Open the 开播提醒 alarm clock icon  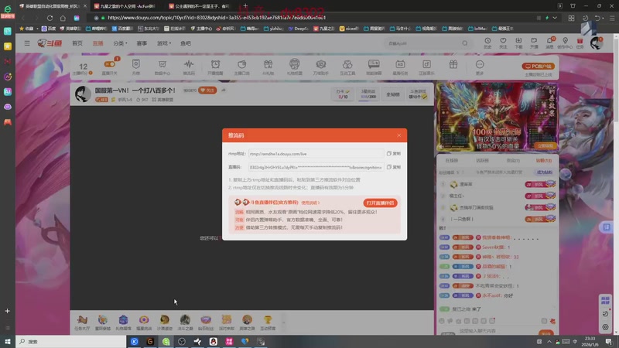(x=215, y=67)
